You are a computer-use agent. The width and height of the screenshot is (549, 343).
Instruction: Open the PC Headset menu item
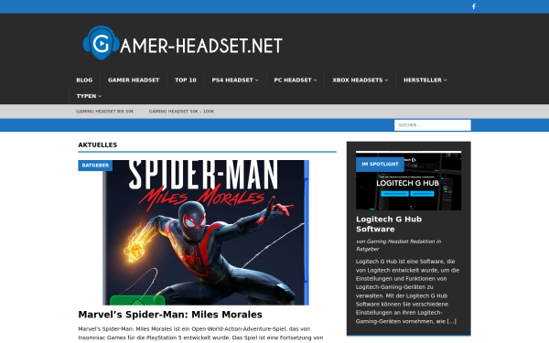tap(293, 80)
